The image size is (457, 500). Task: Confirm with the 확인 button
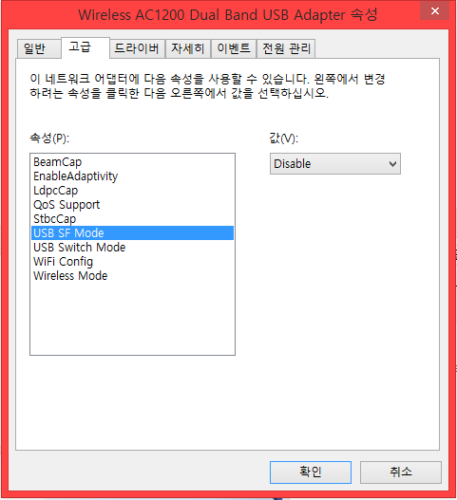(311, 472)
